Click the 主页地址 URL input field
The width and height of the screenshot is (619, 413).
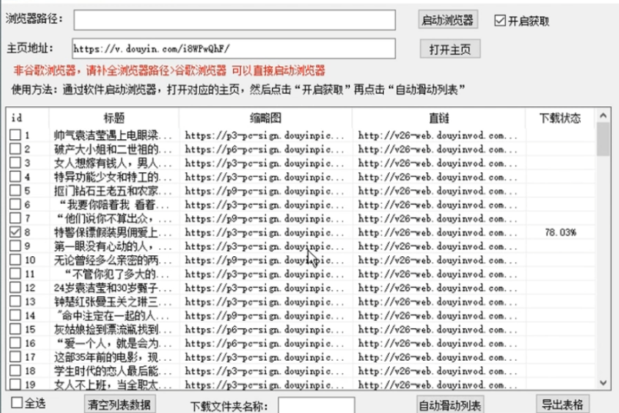click(235, 48)
